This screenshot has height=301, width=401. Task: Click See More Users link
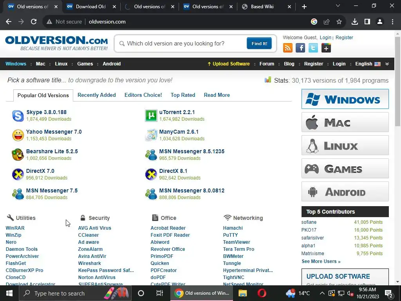click(x=321, y=261)
